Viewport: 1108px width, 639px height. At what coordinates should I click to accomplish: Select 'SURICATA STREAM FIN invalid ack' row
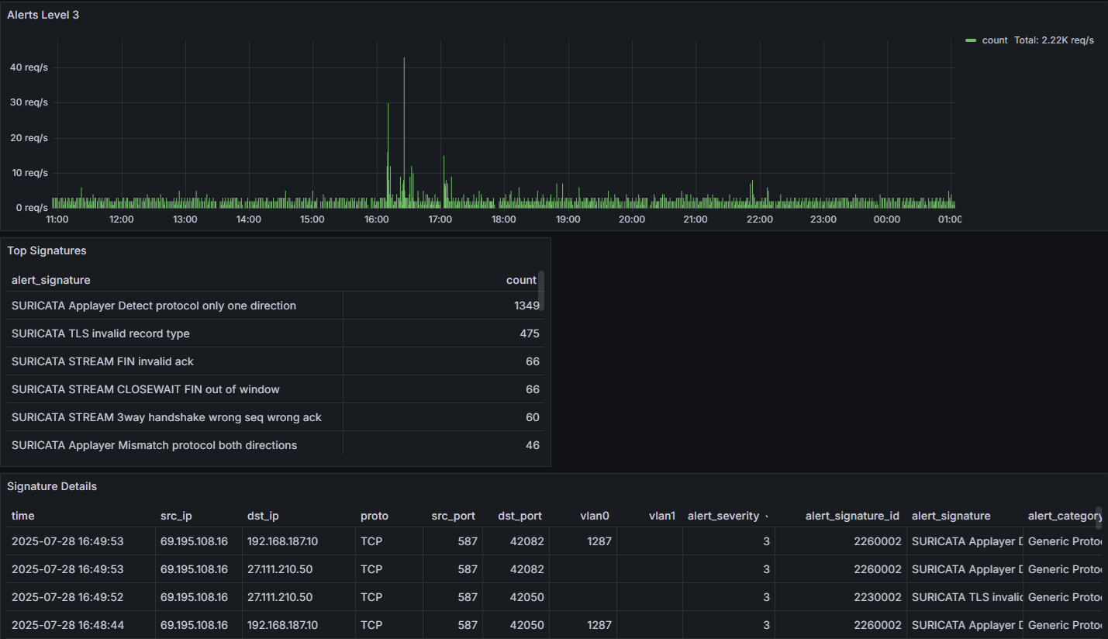275,361
